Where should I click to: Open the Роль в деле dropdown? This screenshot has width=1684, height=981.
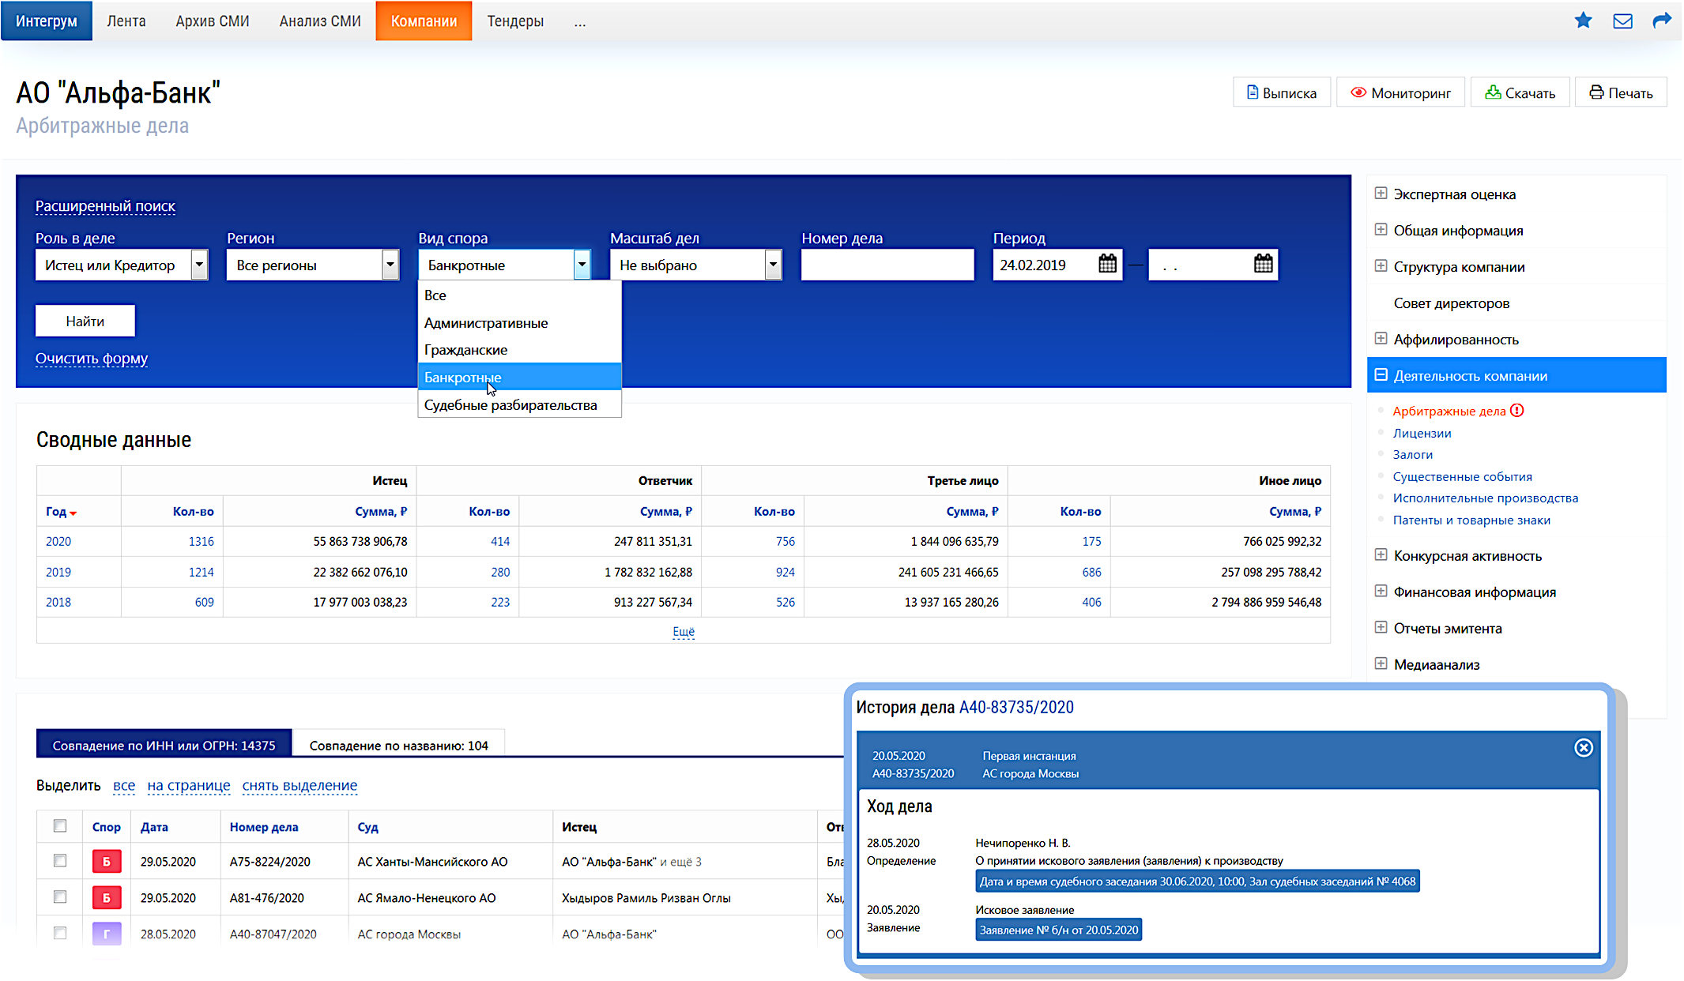(199, 265)
